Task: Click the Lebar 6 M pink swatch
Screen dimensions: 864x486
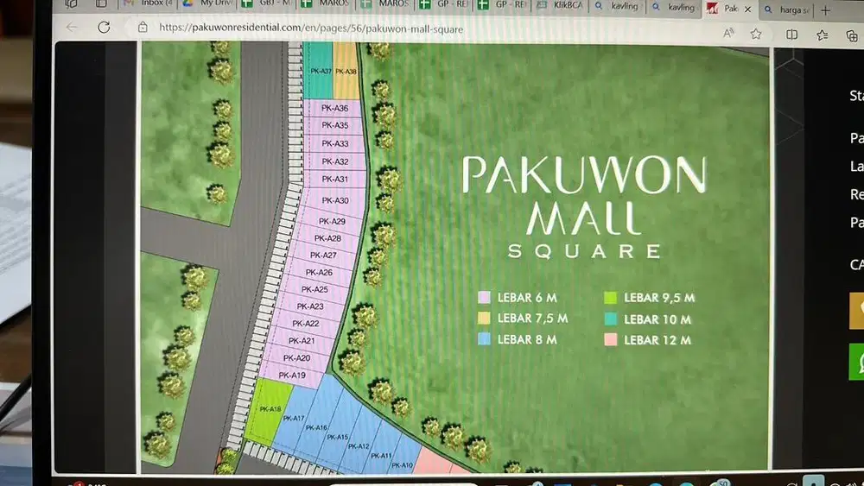Action: pos(484,297)
